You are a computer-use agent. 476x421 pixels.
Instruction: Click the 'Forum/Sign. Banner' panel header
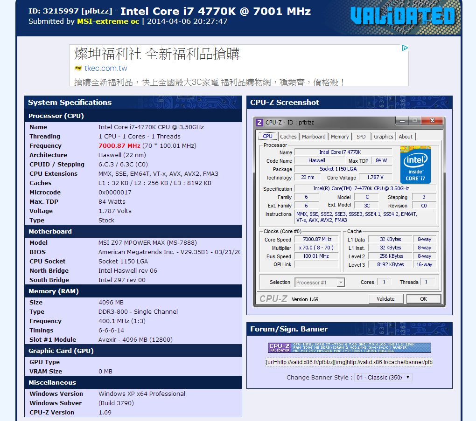pos(350,329)
